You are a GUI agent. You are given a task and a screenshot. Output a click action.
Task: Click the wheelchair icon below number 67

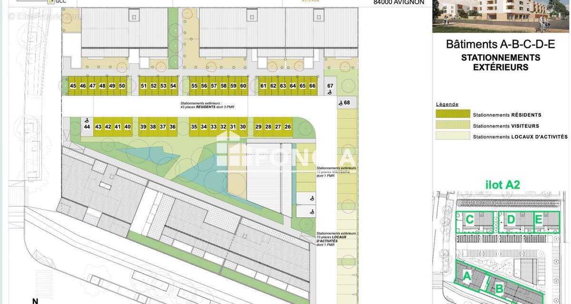[x=330, y=92]
